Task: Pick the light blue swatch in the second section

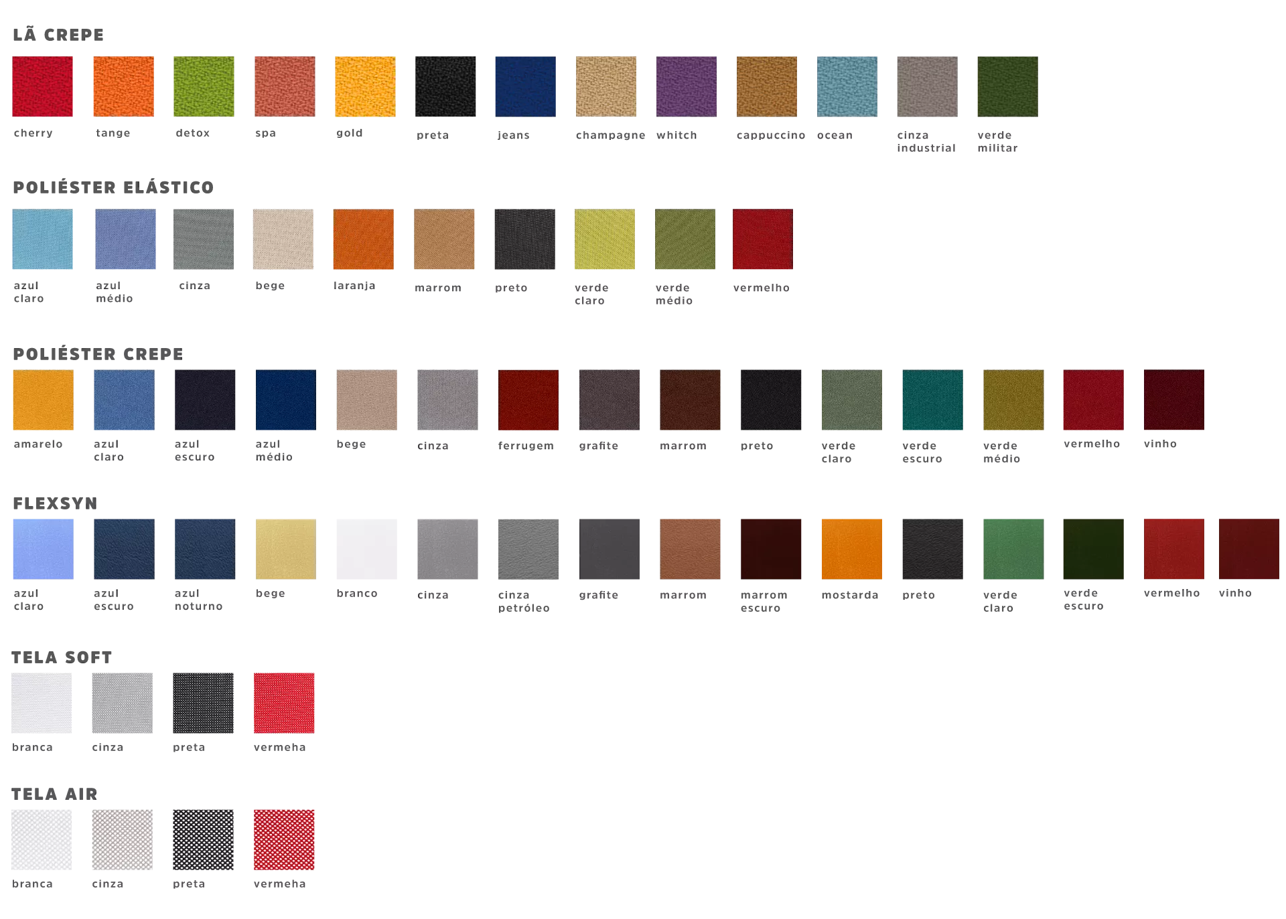Action: (42, 241)
